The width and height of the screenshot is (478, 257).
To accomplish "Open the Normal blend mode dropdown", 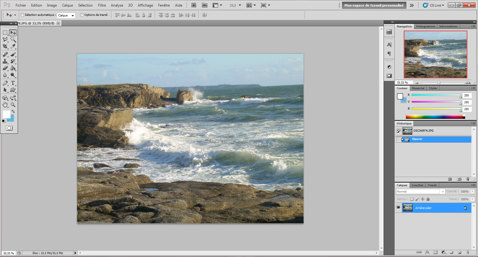I will [420, 192].
